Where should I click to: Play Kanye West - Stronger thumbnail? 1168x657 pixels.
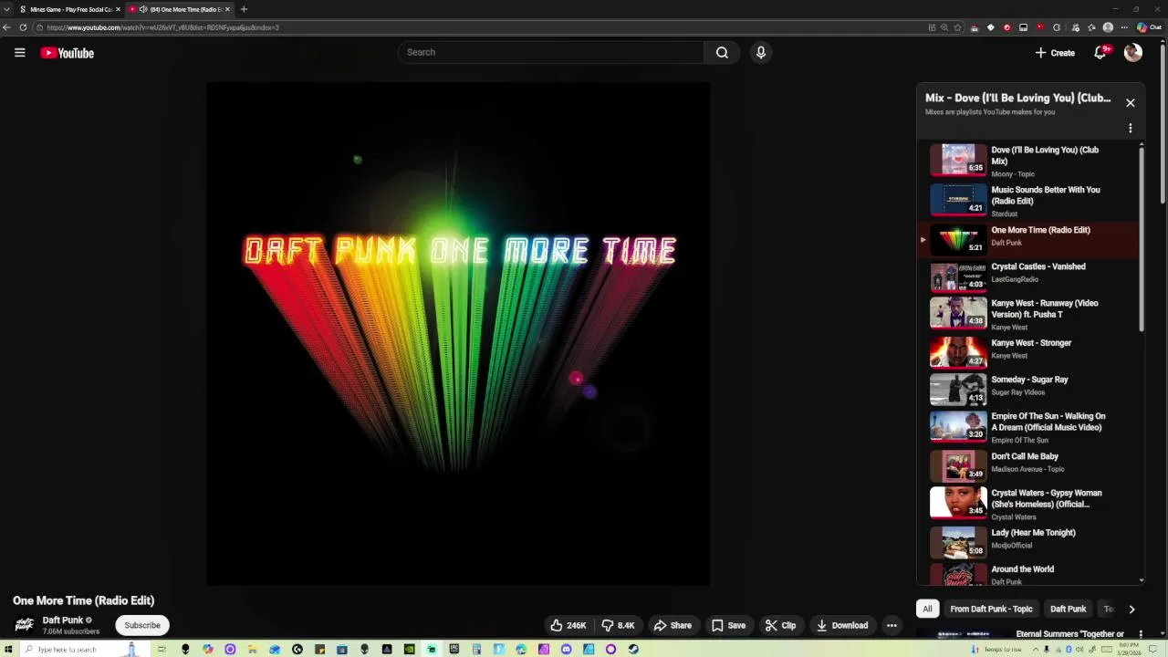coord(958,351)
